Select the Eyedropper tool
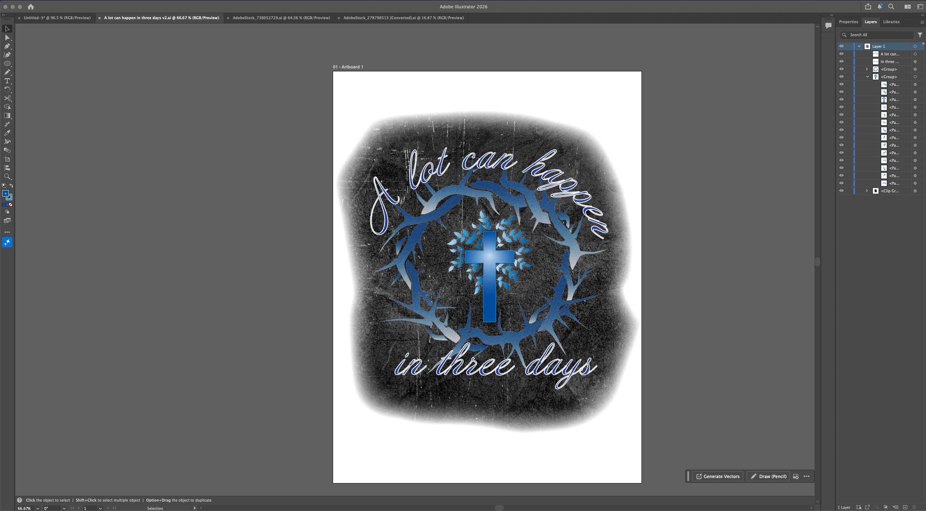Viewport: 926px width, 511px height. pyautogui.click(x=7, y=133)
